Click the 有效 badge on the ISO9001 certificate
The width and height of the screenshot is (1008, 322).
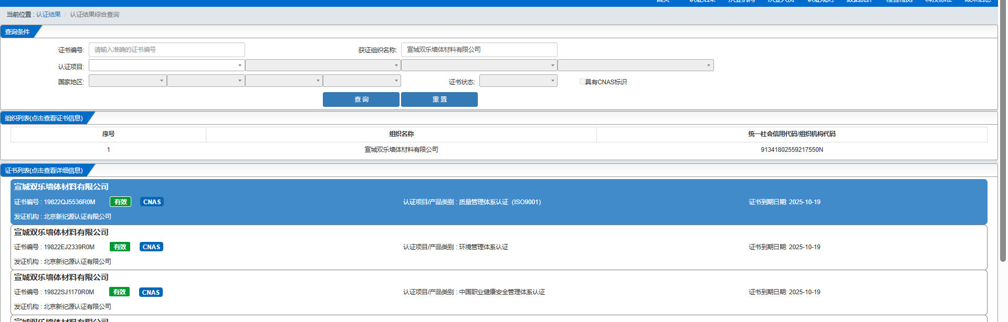point(120,202)
